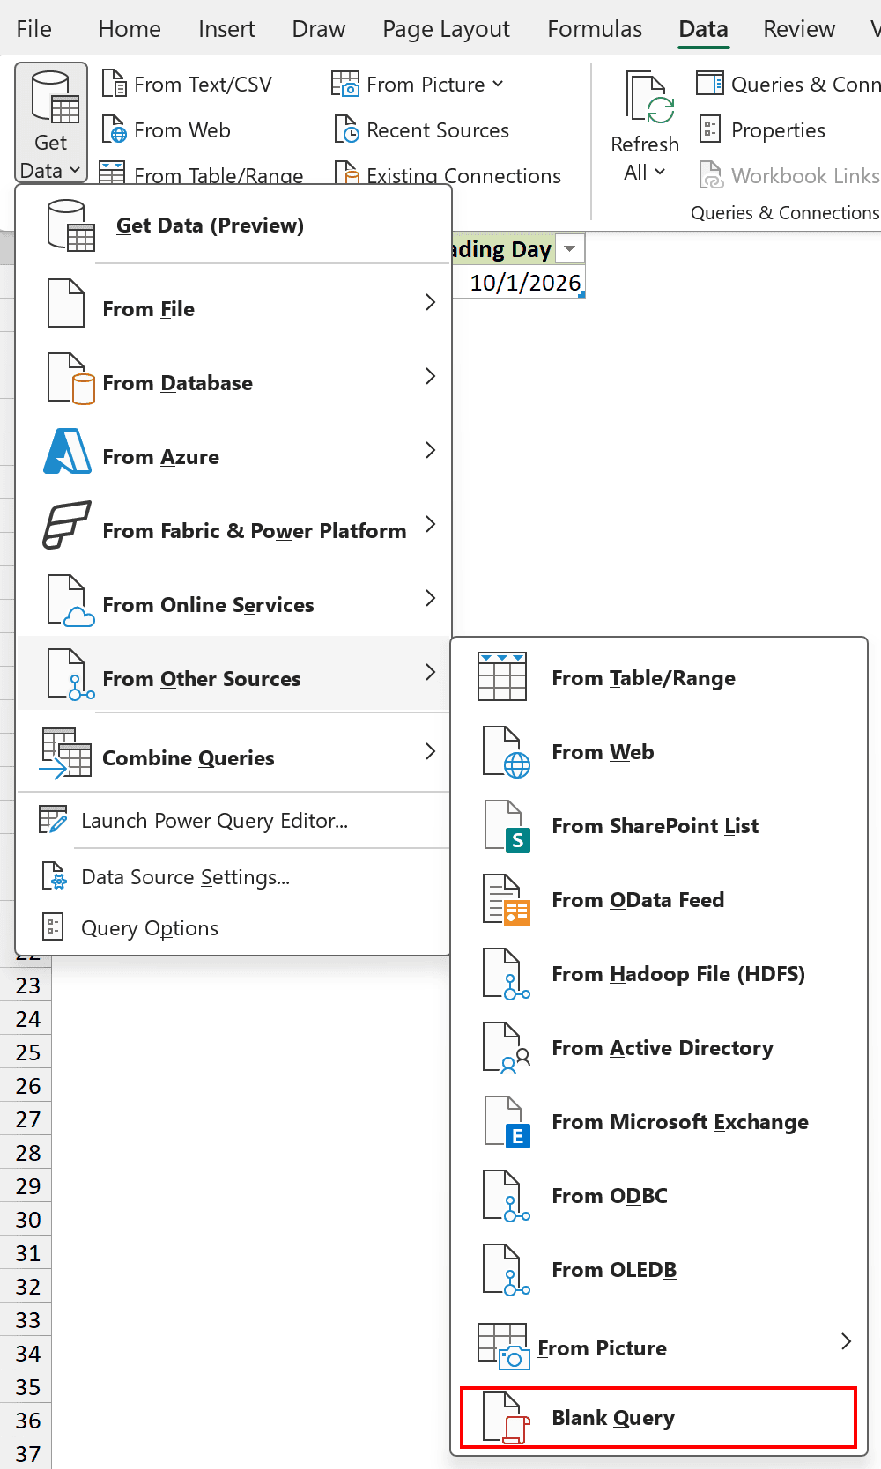Click the Get Data (Preview) database icon
This screenshot has width=881, height=1469.
pos(70,225)
